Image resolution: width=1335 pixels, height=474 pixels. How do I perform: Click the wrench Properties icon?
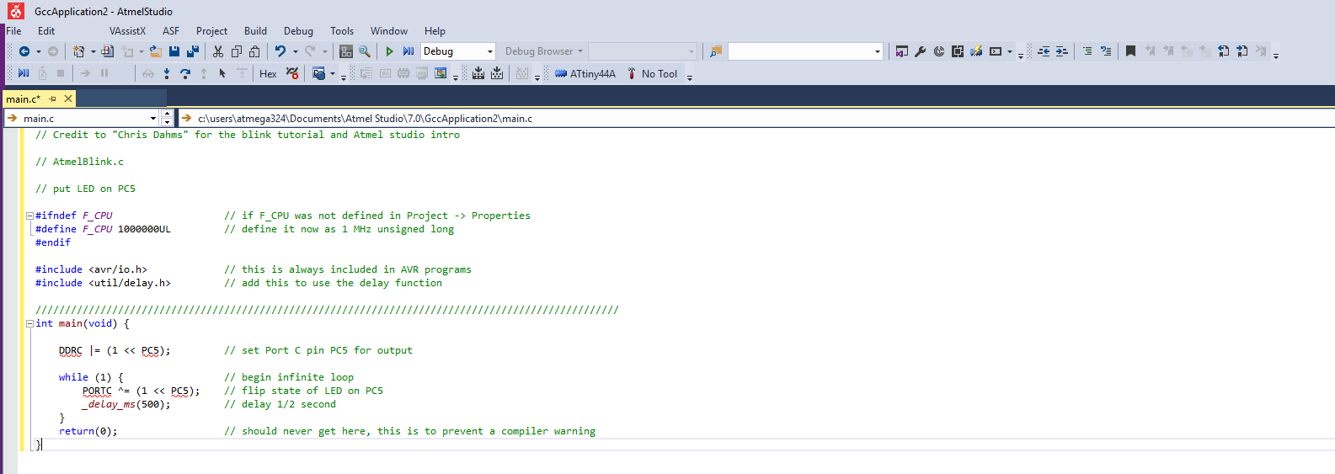pos(921,51)
